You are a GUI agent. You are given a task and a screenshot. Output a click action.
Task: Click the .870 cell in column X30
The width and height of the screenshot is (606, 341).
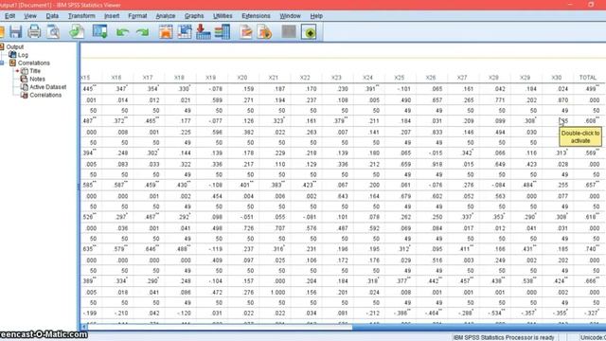pyautogui.click(x=562, y=100)
